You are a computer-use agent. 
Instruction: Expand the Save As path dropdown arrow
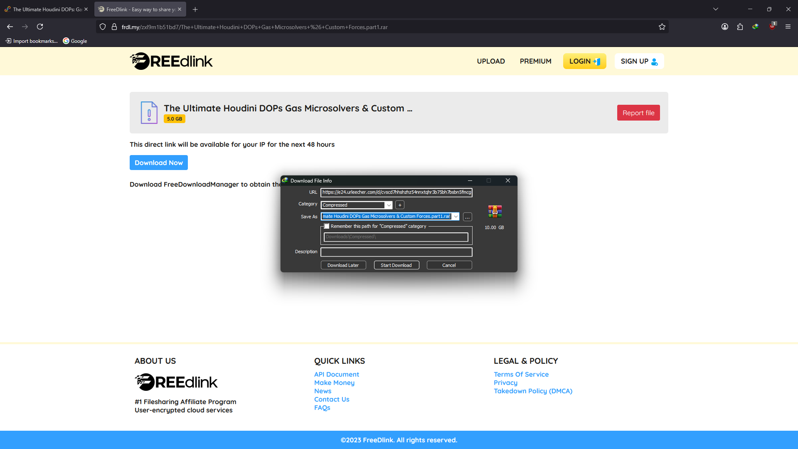click(x=456, y=216)
